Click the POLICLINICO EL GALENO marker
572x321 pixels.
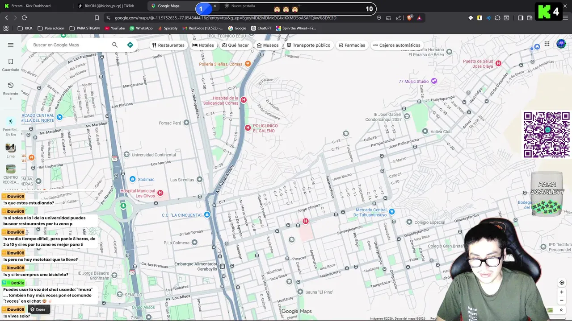point(248,128)
